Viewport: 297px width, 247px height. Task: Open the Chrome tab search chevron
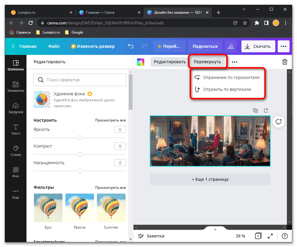tap(244, 9)
